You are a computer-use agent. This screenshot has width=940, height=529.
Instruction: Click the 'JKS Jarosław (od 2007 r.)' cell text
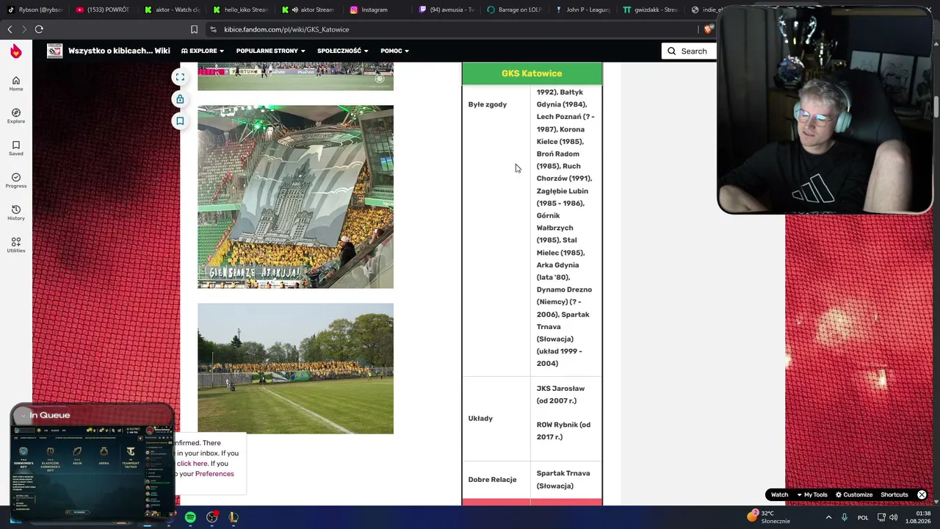pos(560,395)
